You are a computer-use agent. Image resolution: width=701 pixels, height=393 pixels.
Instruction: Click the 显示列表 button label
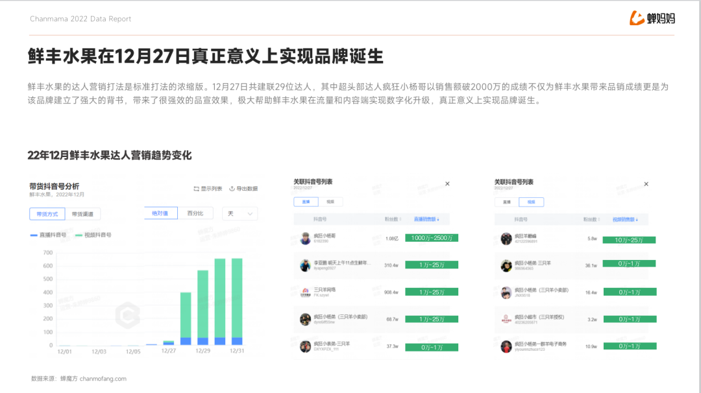(212, 189)
